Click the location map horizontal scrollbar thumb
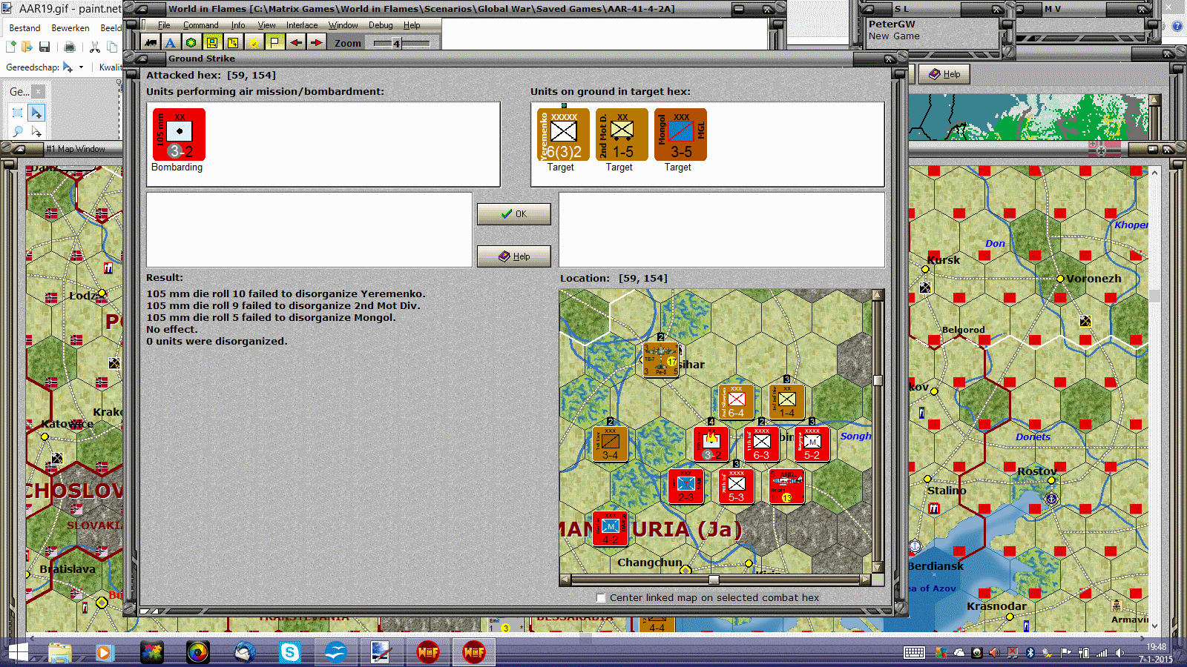 [x=714, y=580]
